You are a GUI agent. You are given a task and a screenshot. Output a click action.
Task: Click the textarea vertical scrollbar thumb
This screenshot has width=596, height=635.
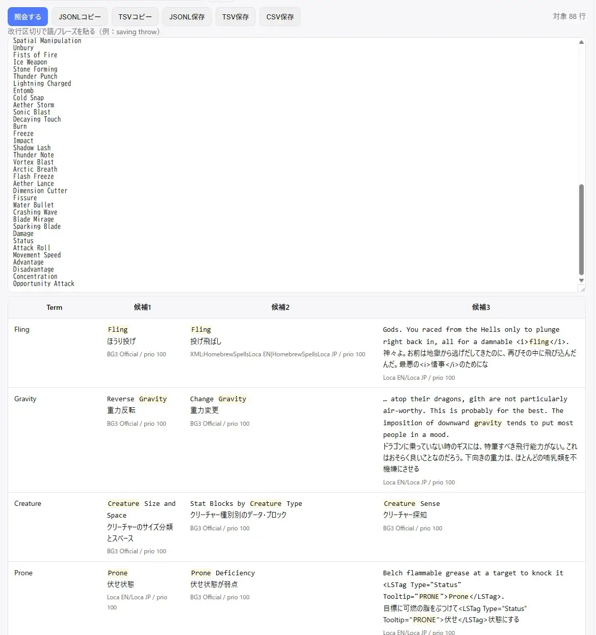coord(581,230)
